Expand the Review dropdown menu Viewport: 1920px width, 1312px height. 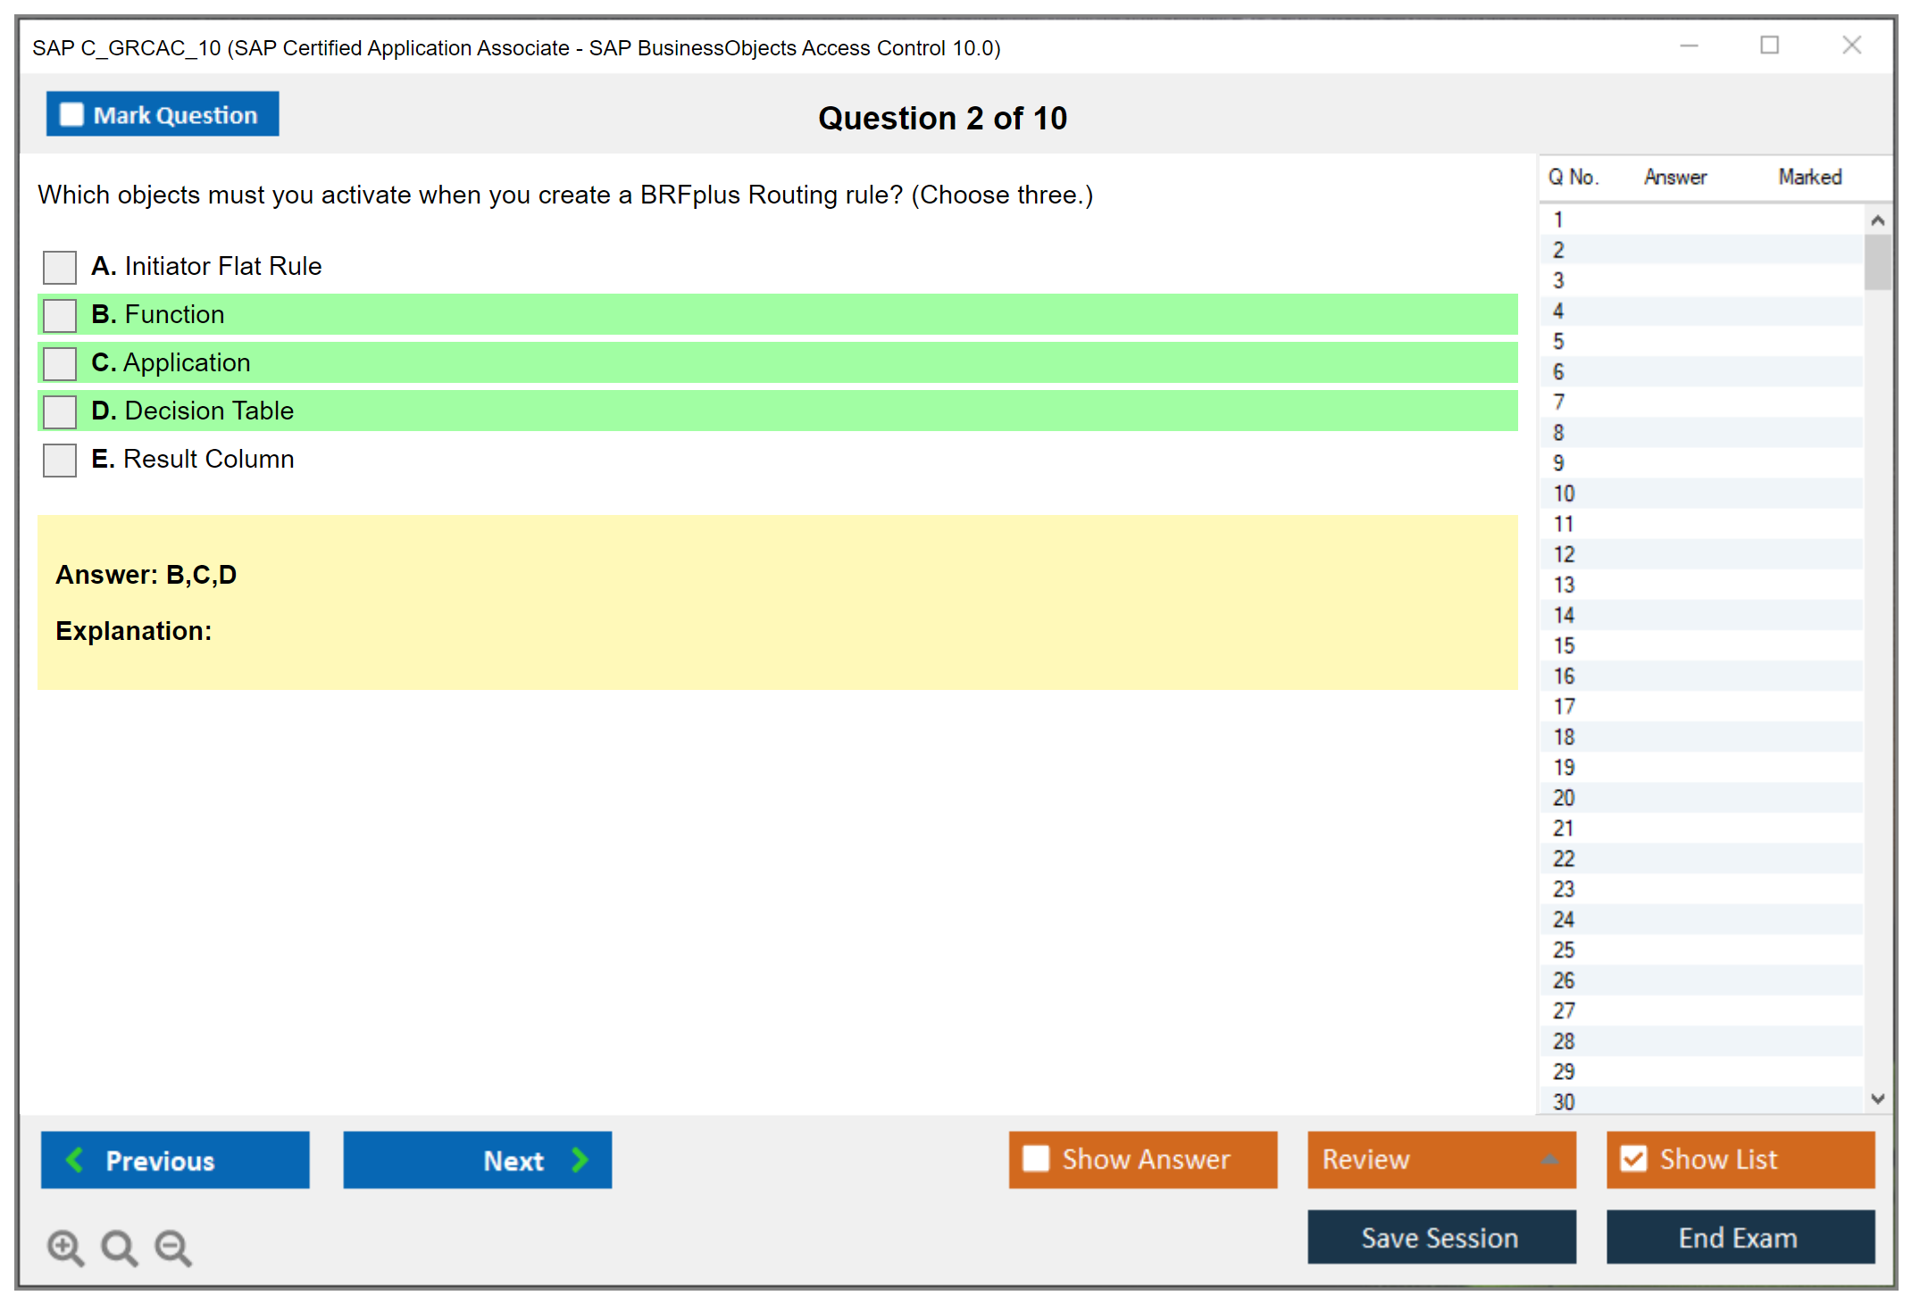(1549, 1159)
